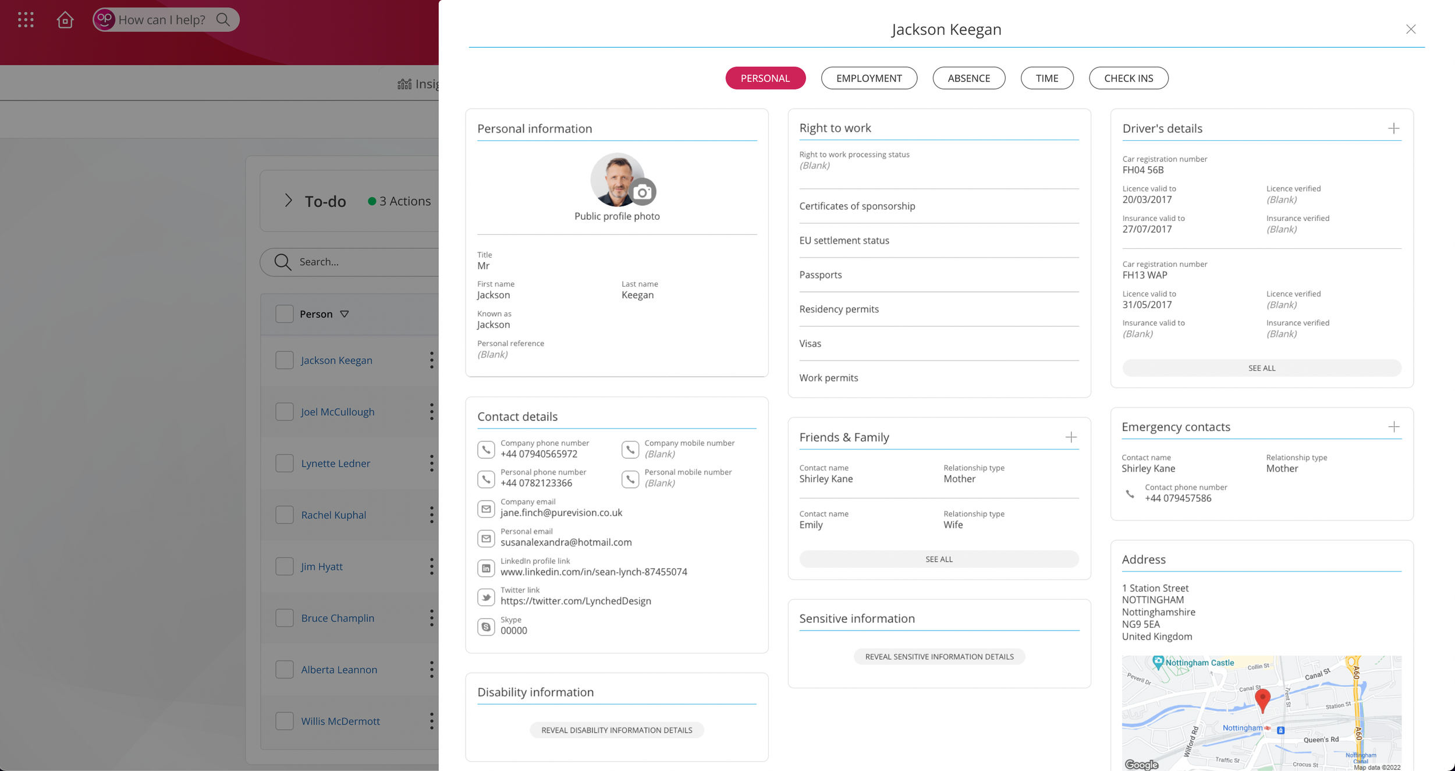
Task: Expand Residency permits
Action: tap(939, 309)
